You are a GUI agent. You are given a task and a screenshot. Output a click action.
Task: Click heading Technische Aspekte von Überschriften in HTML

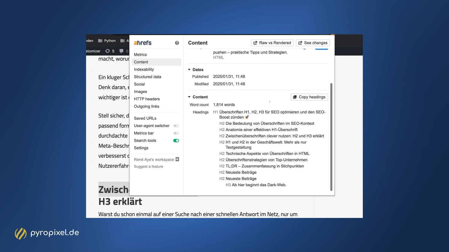coord(268,154)
